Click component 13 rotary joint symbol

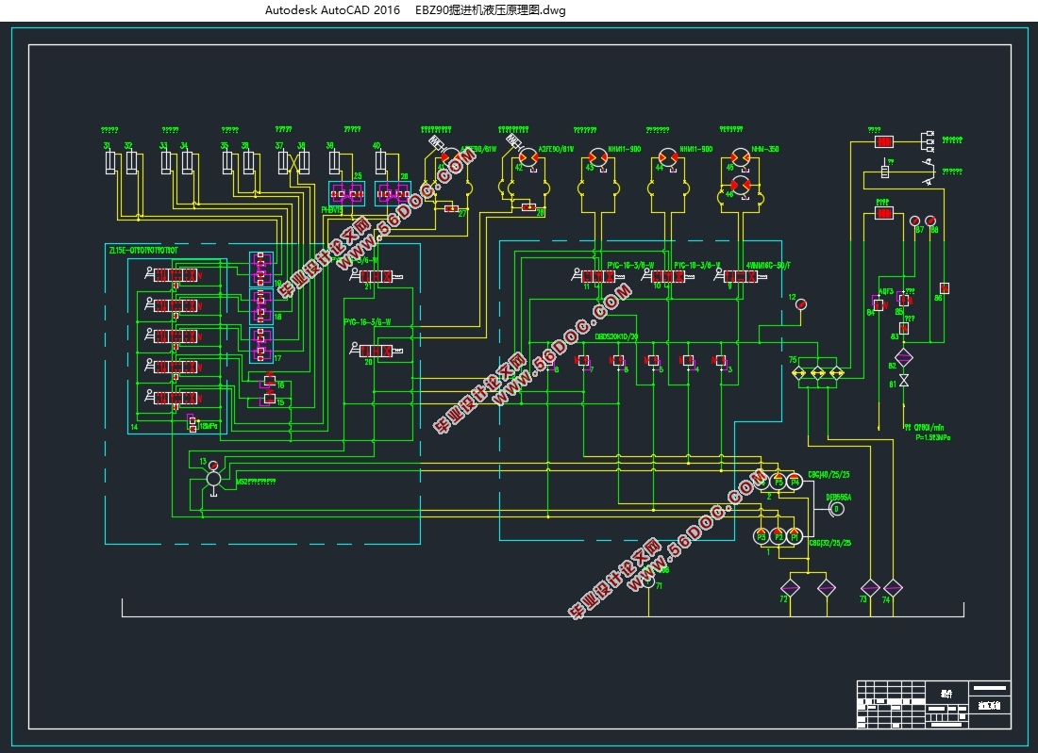pyautogui.click(x=213, y=478)
